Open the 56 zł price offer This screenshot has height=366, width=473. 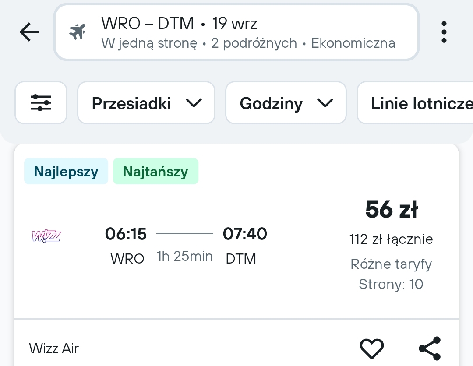click(391, 209)
